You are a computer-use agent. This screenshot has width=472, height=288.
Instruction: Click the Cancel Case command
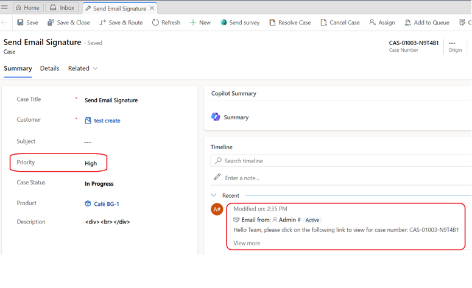click(x=340, y=23)
